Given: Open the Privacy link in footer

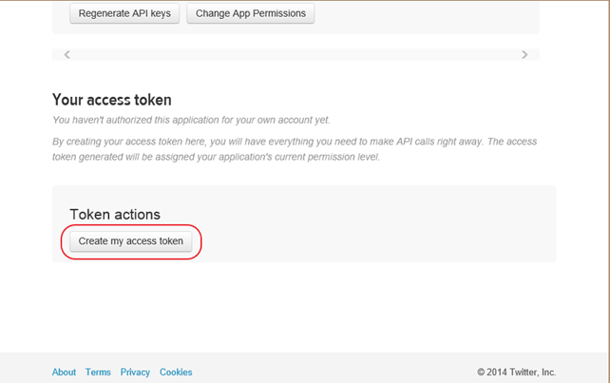Looking at the screenshot, I should [135, 373].
